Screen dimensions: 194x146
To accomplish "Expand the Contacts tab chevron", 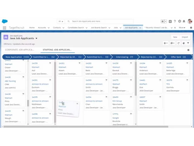I will pyautogui.click(x=63, y=28).
